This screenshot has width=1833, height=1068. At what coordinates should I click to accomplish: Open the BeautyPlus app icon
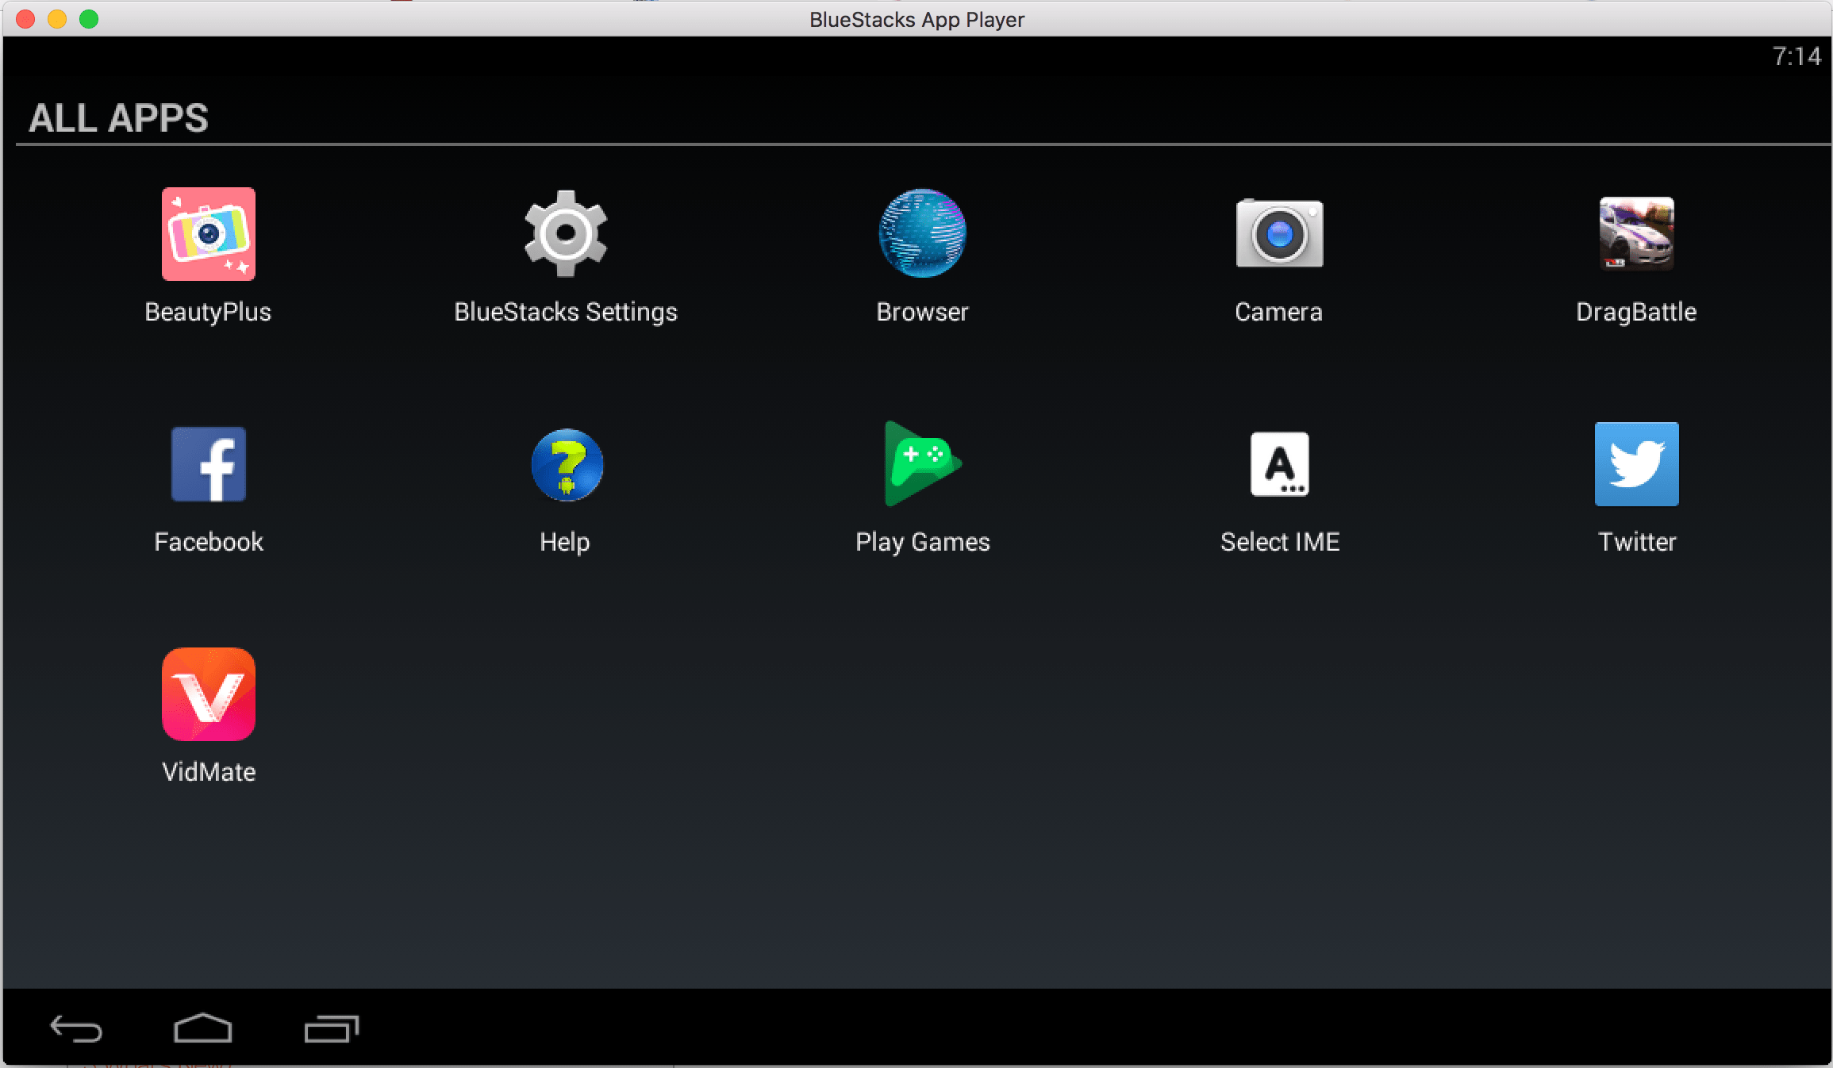(209, 234)
